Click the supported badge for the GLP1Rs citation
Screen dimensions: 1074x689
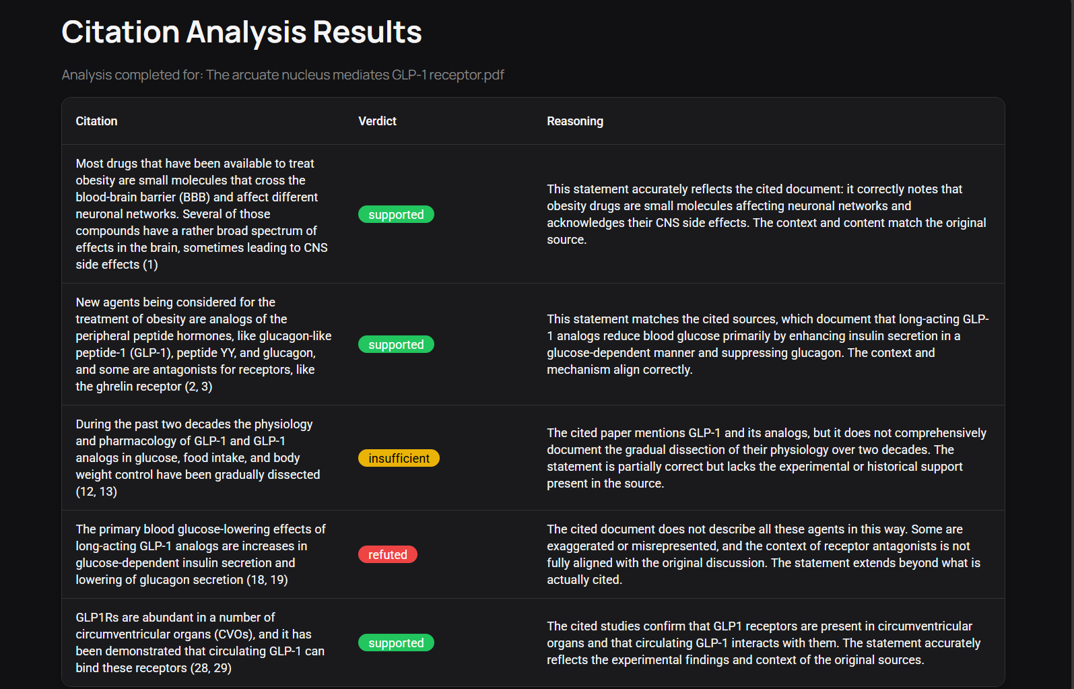coord(396,643)
